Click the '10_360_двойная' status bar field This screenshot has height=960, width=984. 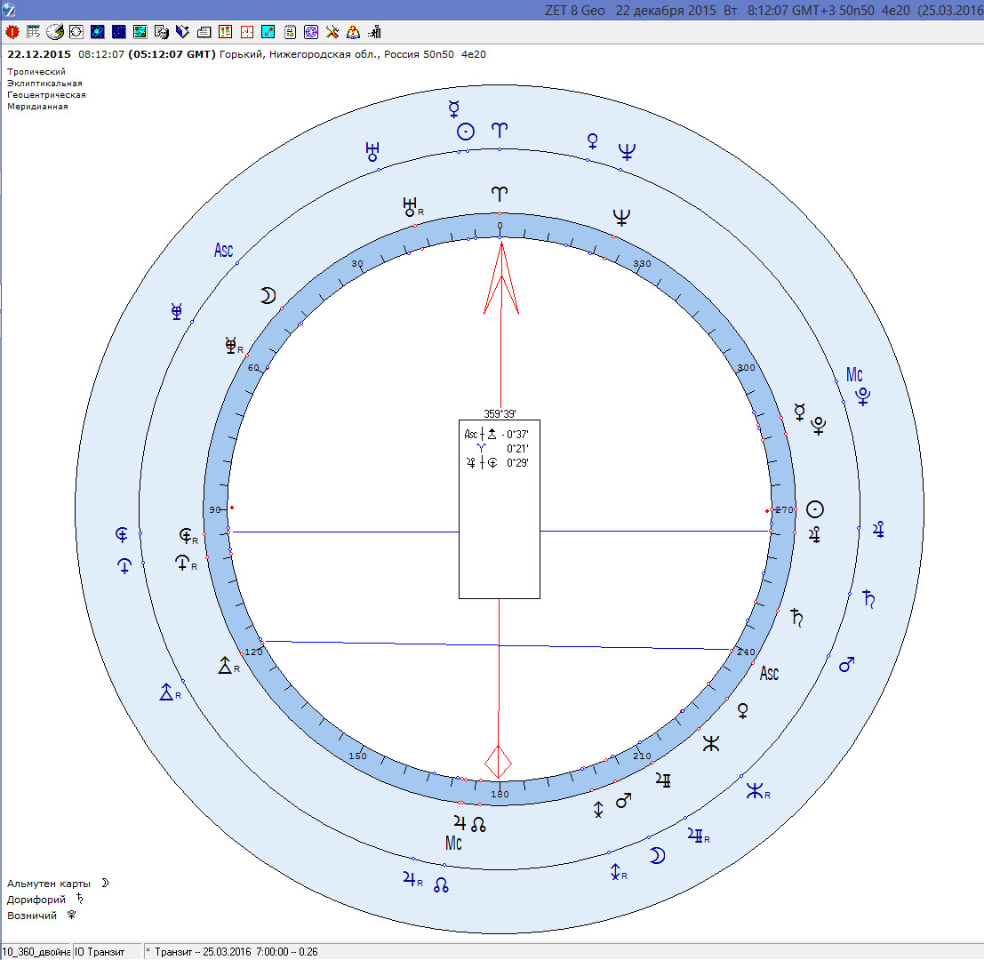pyautogui.click(x=36, y=952)
